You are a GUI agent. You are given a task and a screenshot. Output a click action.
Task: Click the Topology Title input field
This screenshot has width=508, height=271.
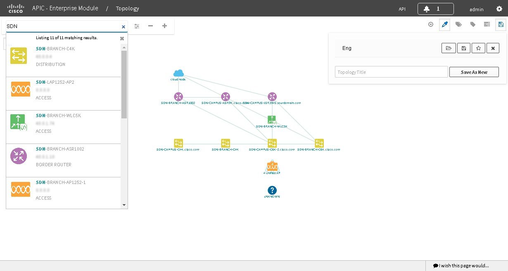[392, 72]
